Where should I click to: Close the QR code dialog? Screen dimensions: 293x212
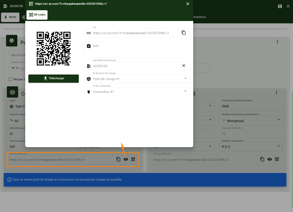pyautogui.click(x=187, y=4)
